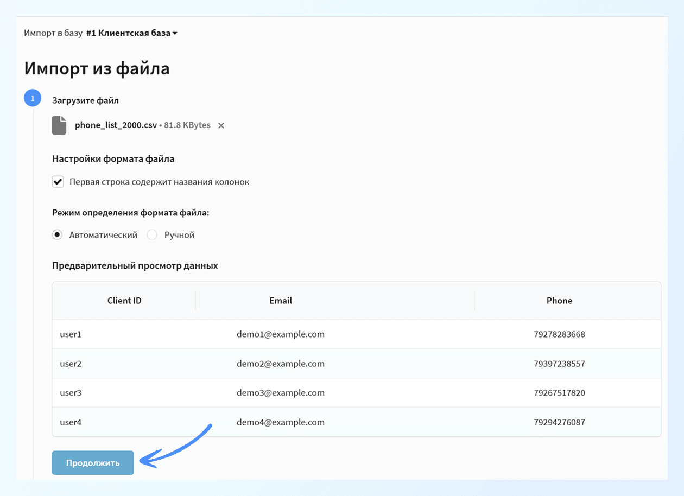Select the Ручной format mode radio button
Viewport: 684px width, 496px height.
coord(153,235)
